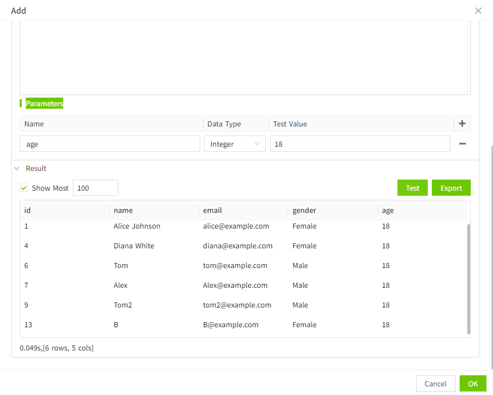Viewport: 493px width, 395px height.
Task: Select the Alice Johnson row
Action: coord(137,226)
